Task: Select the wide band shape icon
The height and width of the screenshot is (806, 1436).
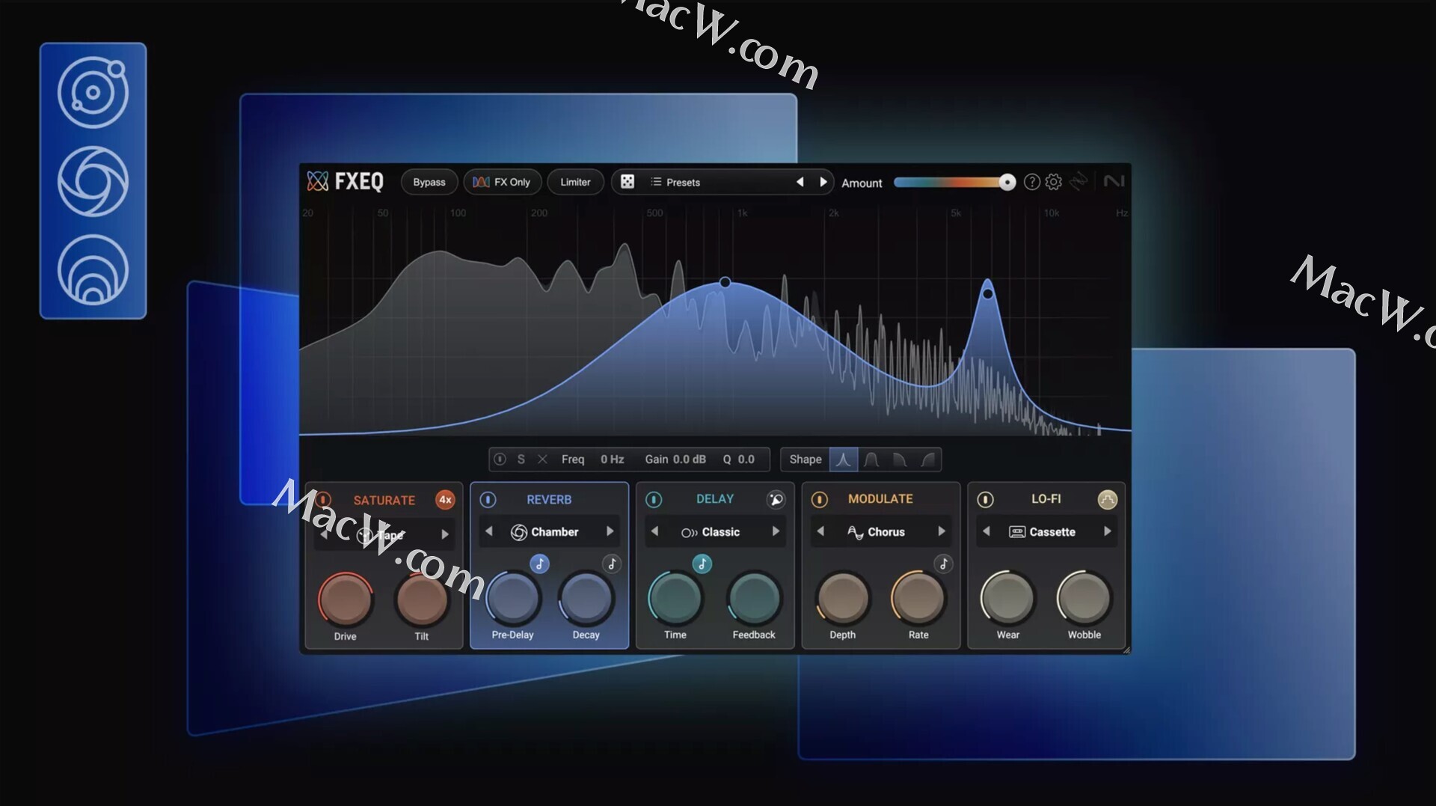Action: coord(871,460)
